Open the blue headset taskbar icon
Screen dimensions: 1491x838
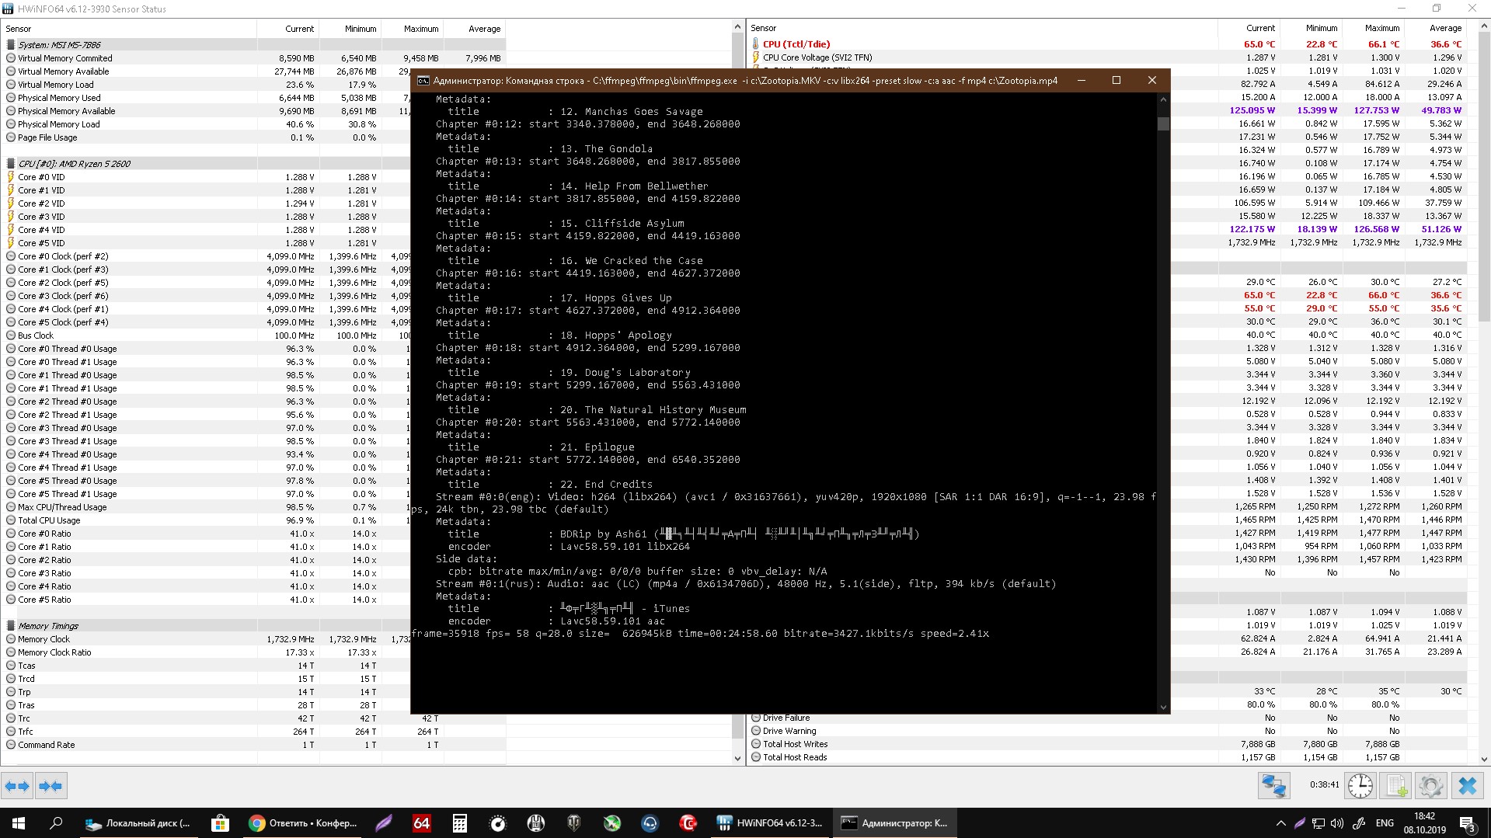coord(650,823)
